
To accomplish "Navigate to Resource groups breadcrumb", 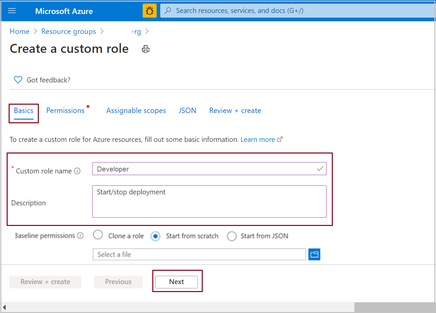I will click(x=69, y=32).
